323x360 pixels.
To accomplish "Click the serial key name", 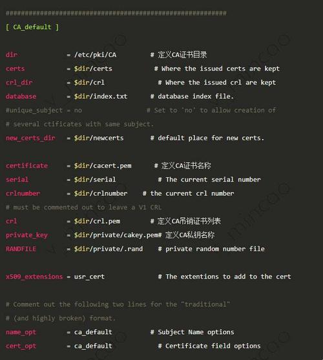I will tap(17, 179).
